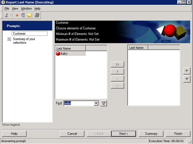This screenshot has width=193, height=144.
Task: Click into the Find text field
Action: 79,103
